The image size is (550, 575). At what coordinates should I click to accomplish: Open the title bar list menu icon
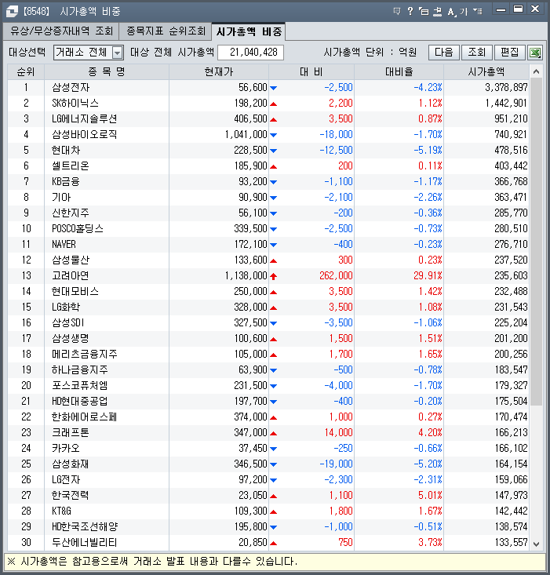(477, 11)
